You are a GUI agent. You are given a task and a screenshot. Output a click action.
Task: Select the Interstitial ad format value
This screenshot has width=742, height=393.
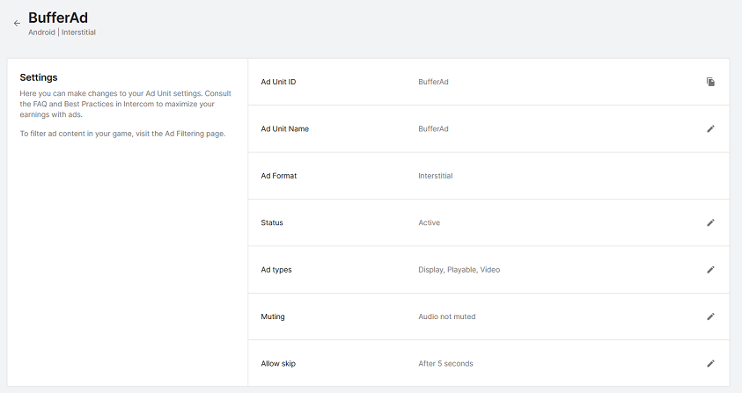click(435, 176)
